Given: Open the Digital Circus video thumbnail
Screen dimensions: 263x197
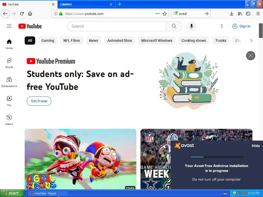Looking at the screenshot, I should point(80,159).
